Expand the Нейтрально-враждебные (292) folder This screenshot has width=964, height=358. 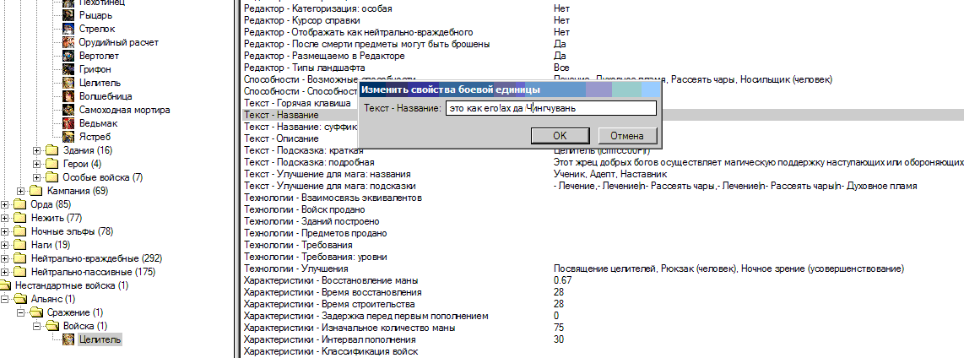(x=6, y=258)
